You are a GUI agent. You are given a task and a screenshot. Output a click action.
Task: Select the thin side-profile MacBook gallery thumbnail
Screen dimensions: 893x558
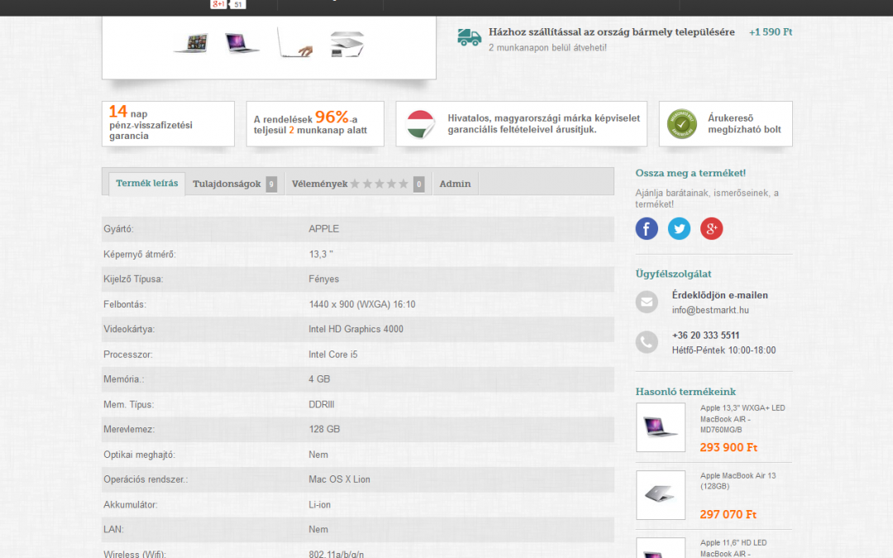point(294,42)
